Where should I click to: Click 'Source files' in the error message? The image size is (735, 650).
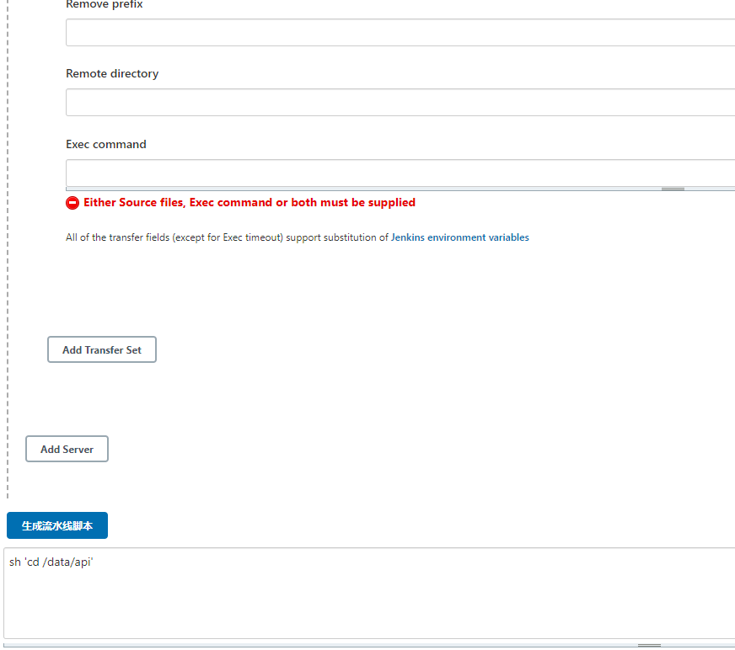click(152, 203)
